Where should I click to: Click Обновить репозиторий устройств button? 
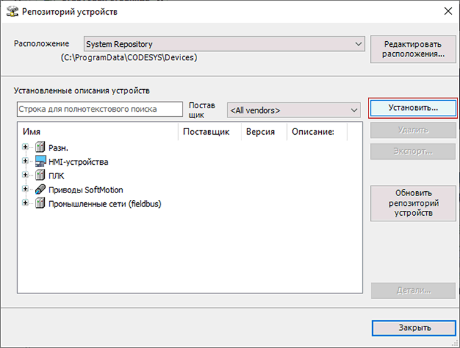tap(413, 203)
